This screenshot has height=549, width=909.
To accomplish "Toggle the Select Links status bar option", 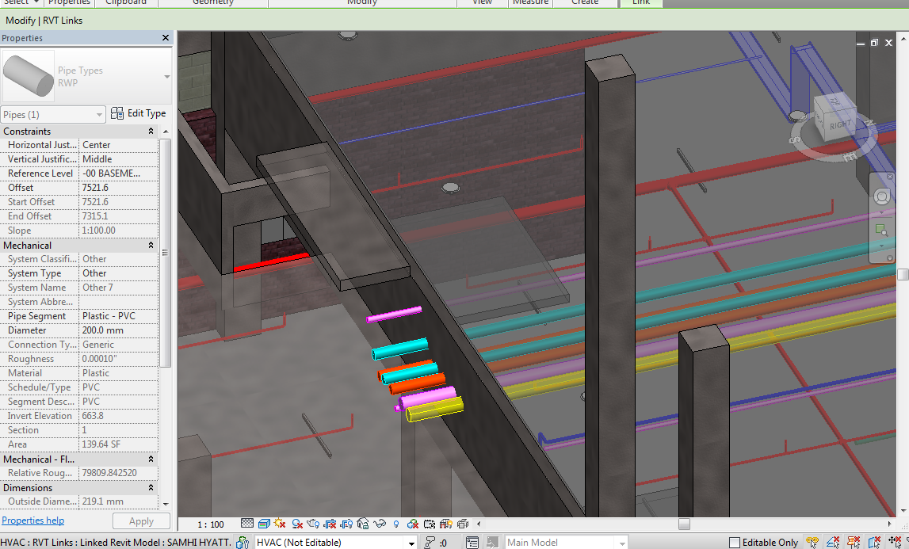I will (812, 543).
